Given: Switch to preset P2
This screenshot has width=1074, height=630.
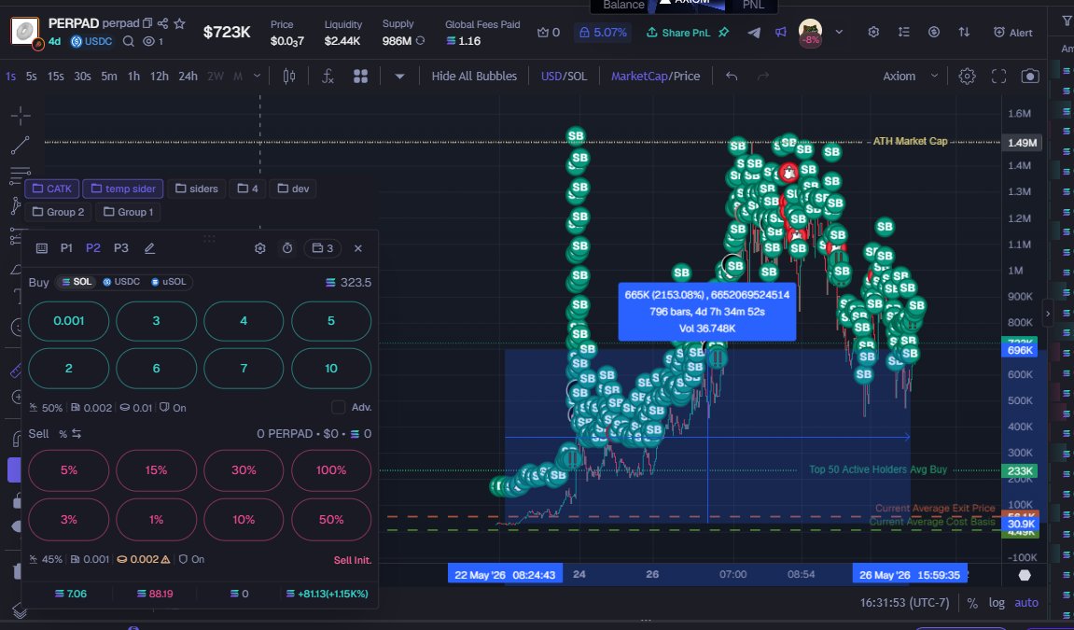Looking at the screenshot, I should (93, 248).
